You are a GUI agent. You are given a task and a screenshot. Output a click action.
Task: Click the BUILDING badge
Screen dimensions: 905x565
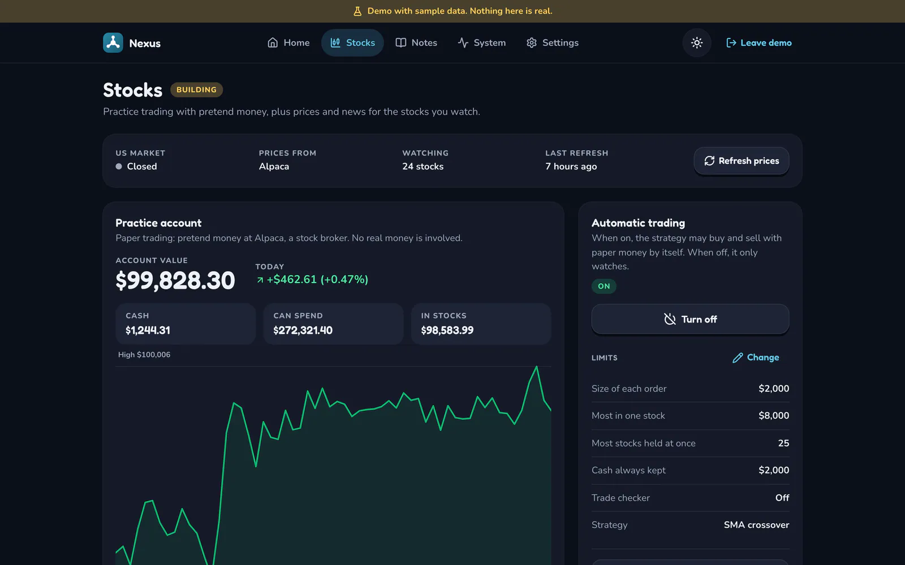coord(196,90)
